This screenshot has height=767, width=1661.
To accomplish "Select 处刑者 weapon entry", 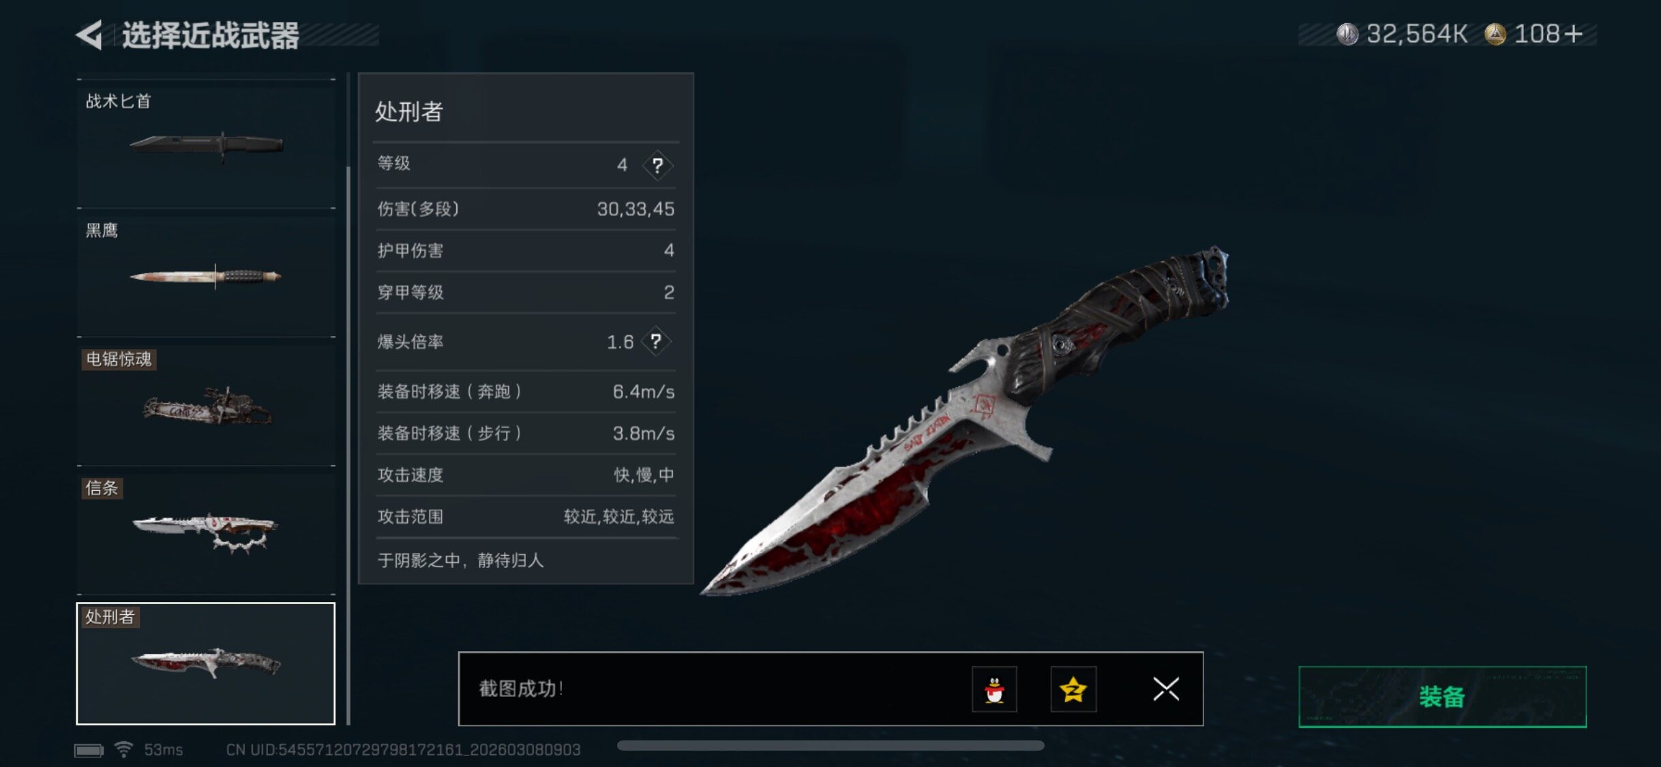I will (x=206, y=663).
